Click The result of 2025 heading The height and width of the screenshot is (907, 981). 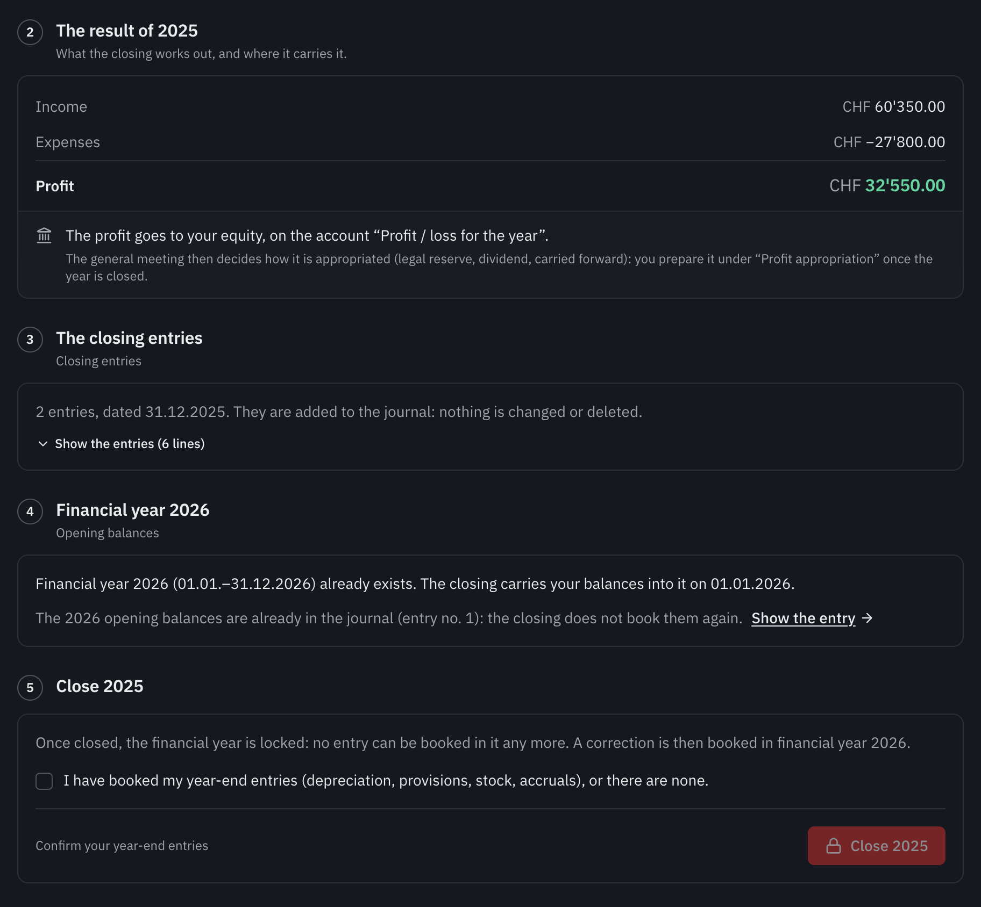127,31
